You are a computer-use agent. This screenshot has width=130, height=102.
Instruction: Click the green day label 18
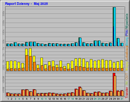pos(73,99)
